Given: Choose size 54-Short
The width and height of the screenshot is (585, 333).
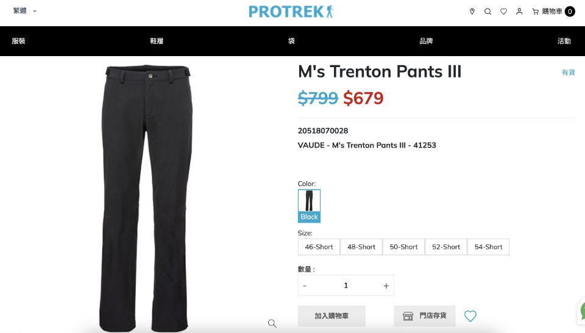Looking at the screenshot, I should pos(488,247).
